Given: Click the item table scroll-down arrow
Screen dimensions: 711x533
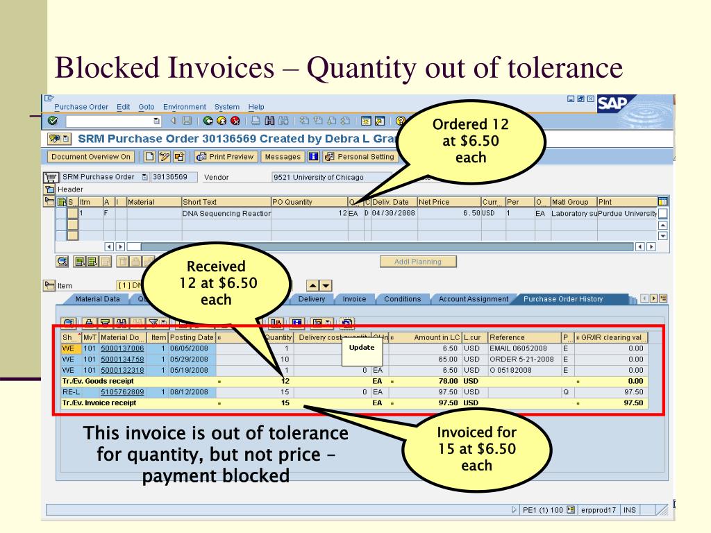Looking at the screenshot, I should (x=662, y=236).
